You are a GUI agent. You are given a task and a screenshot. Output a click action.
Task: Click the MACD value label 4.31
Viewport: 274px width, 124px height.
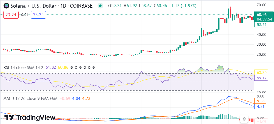(261, 106)
